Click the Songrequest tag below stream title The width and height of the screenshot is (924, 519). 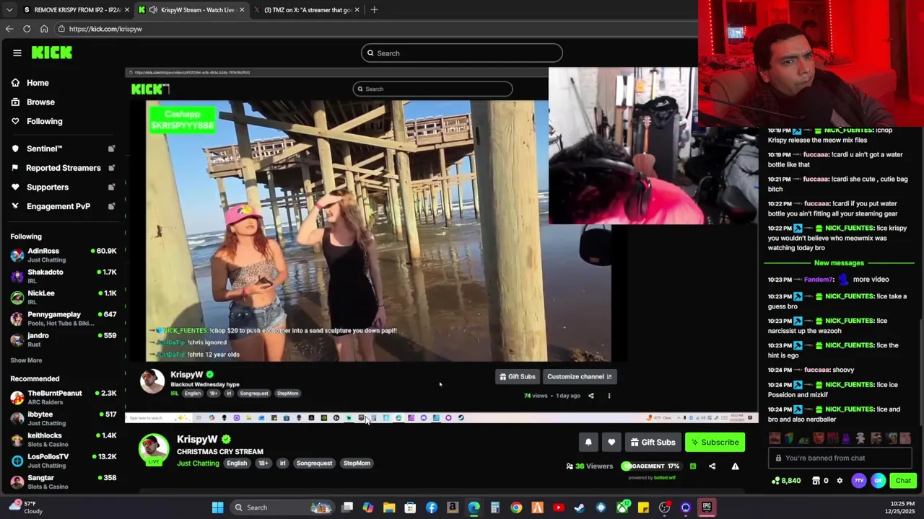(x=314, y=463)
